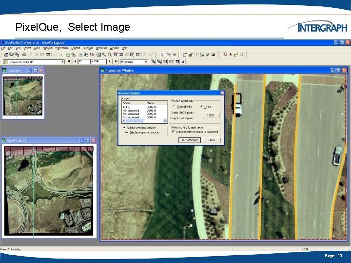Click the image list horizontal scrollbar thumb
The width and height of the screenshot is (351, 263).
(x=136, y=121)
